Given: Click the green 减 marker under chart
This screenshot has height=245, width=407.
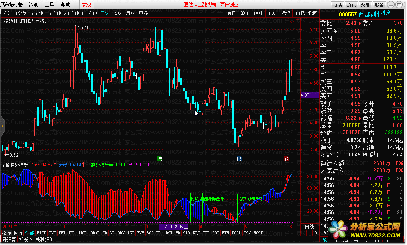Looking at the screenshot, I should coord(159,159).
